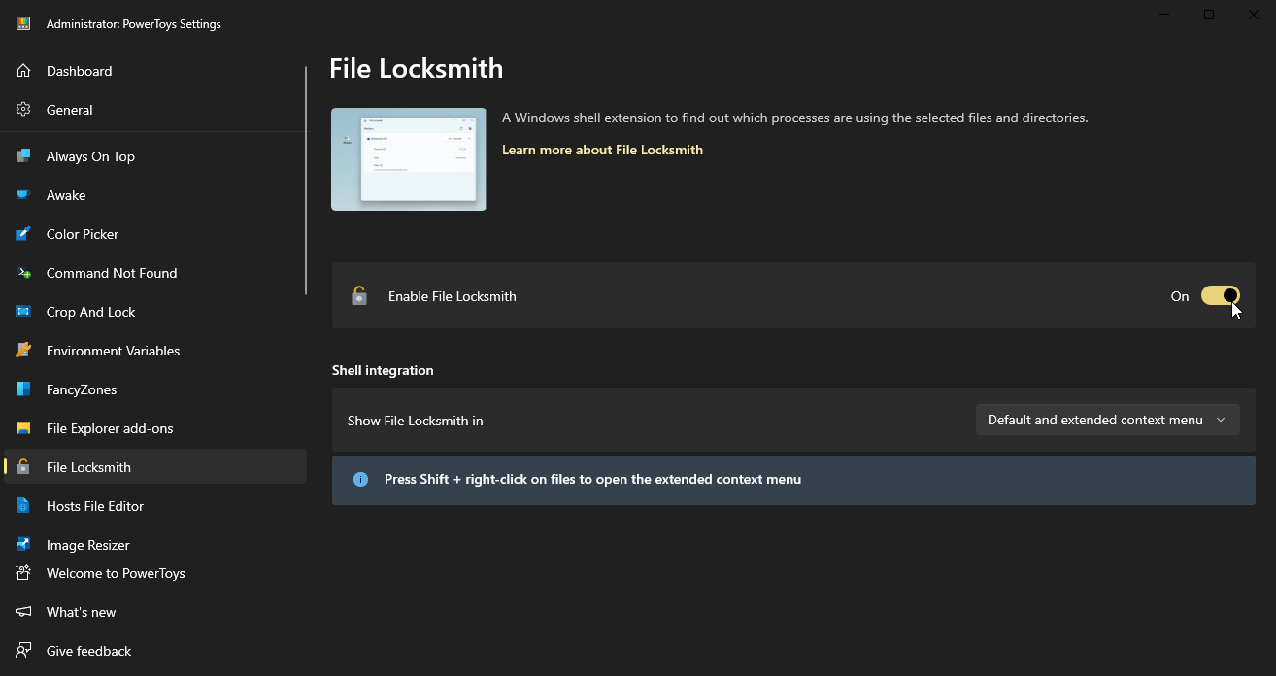The width and height of the screenshot is (1276, 676).
Task: Open Command Not Found settings
Action: pyautogui.click(x=155, y=273)
